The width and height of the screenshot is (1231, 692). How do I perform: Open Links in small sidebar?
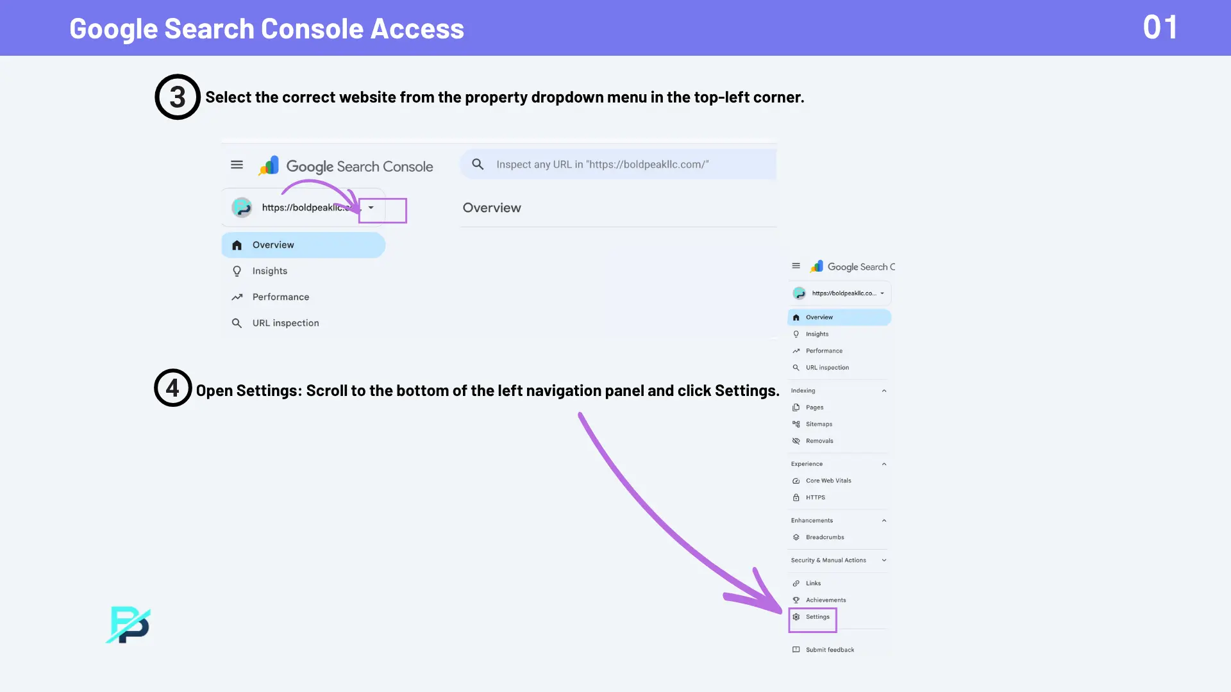[813, 584]
